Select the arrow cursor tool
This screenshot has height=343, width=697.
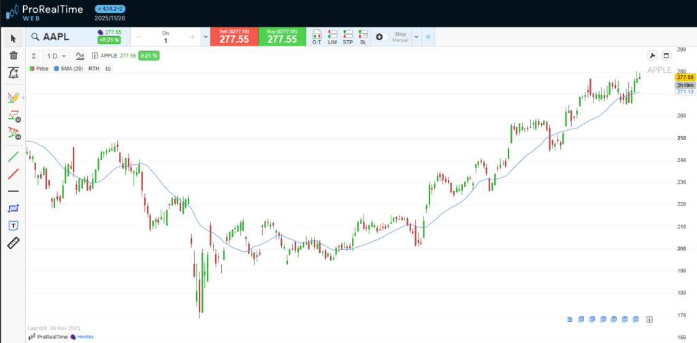click(13, 39)
